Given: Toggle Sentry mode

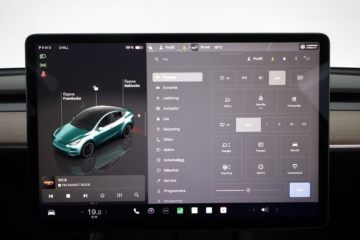Looking at the screenshot, I should 261,169.
